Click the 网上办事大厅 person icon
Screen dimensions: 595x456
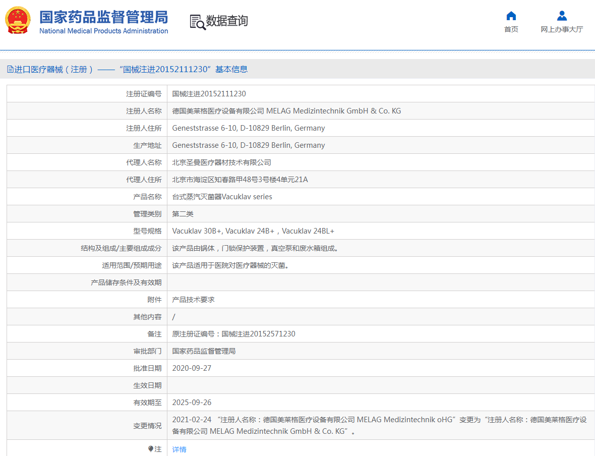[562, 16]
